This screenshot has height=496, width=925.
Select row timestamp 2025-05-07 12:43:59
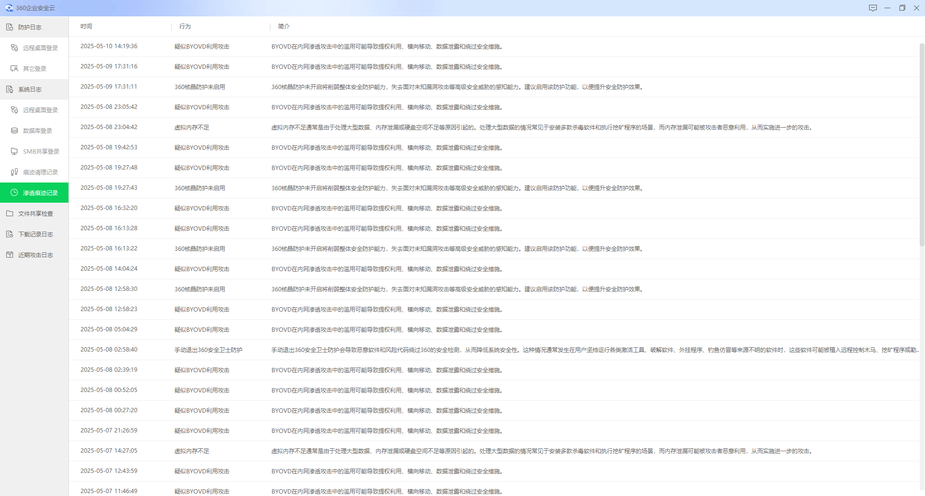pos(109,471)
